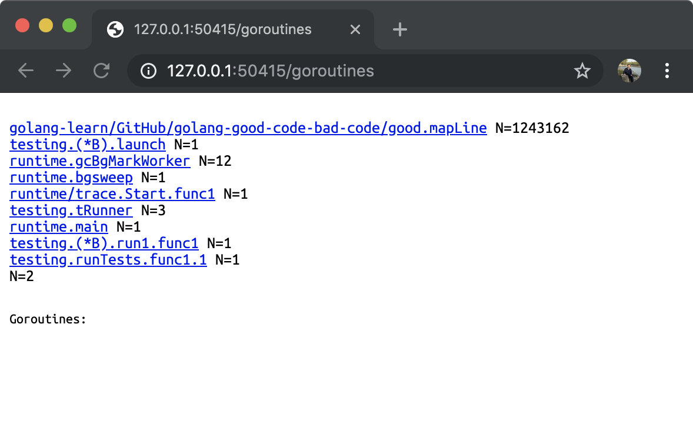Bookmark the page with the star icon
693x441 pixels.
pyautogui.click(x=582, y=71)
